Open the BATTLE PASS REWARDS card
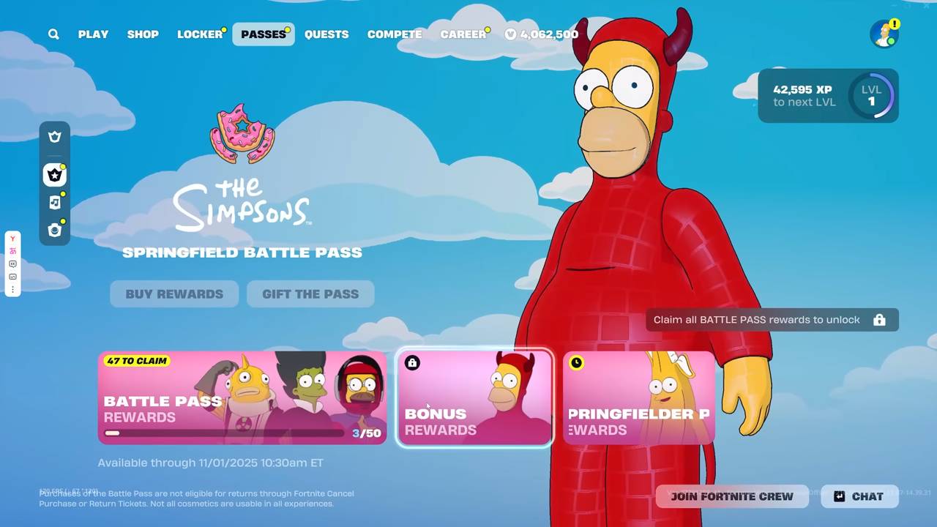 click(242, 397)
